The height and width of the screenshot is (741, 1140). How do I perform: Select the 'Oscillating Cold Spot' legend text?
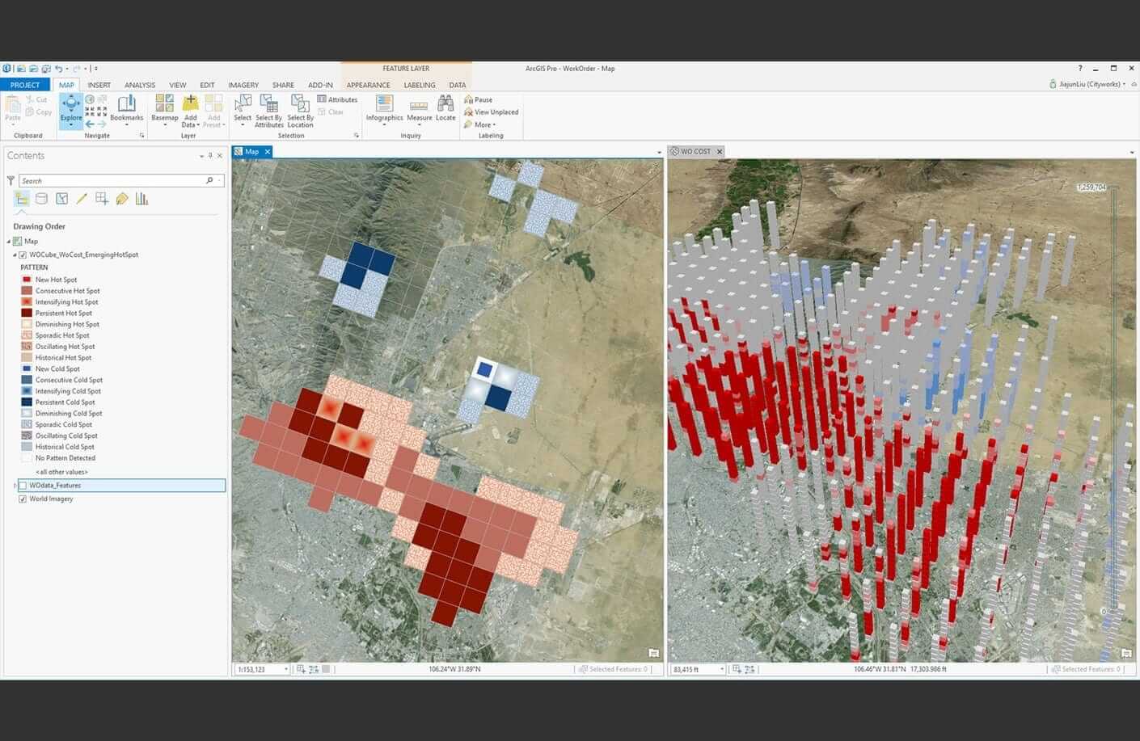point(66,436)
